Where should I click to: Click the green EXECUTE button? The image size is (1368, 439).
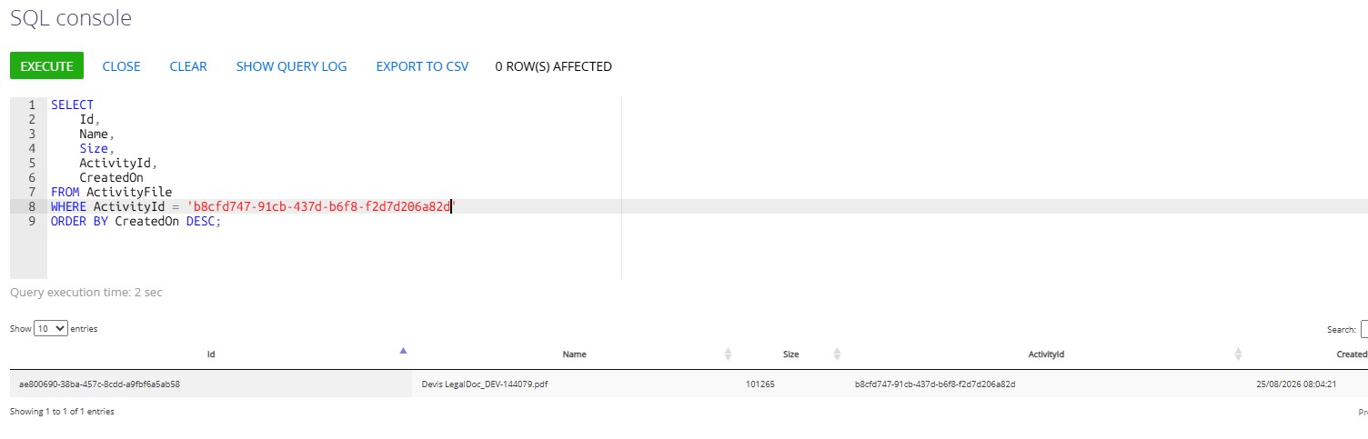[x=46, y=66]
